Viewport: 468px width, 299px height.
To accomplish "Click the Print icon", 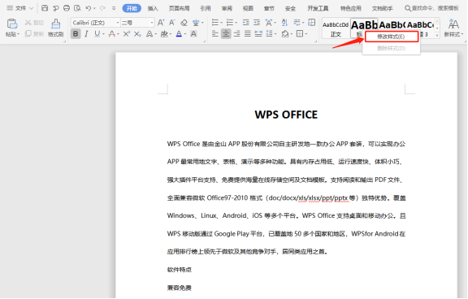I will click(x=67, y=8).
